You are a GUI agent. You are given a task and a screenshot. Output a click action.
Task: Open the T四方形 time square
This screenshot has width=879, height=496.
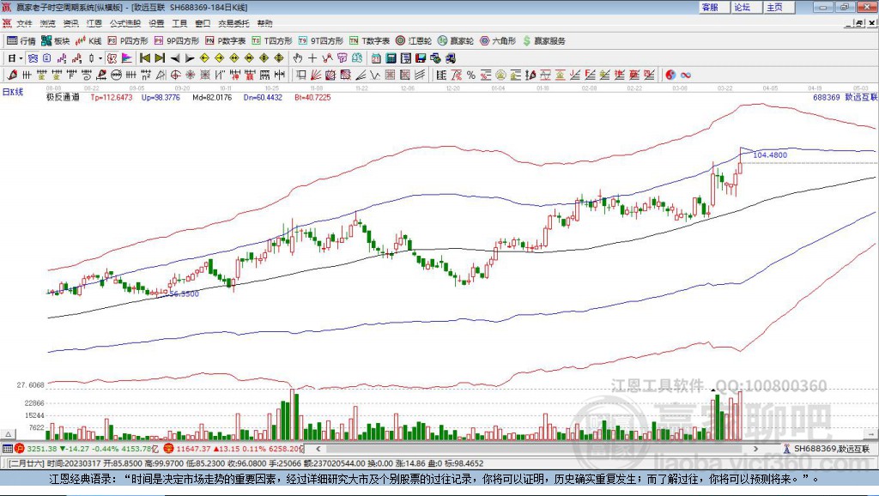tap(272, 41)
